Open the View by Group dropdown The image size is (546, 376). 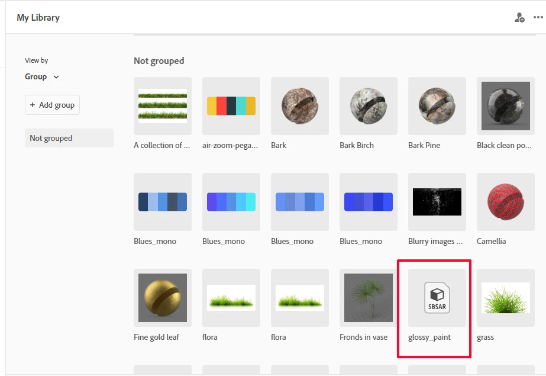42,76
